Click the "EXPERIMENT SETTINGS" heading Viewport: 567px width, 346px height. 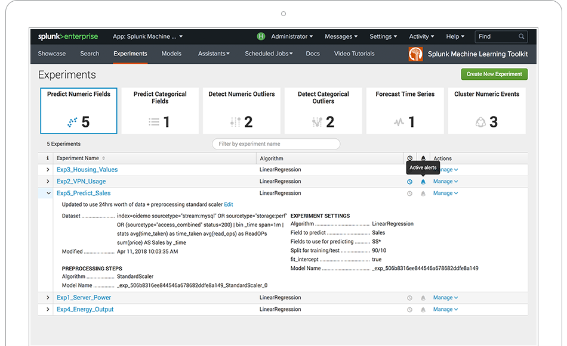click(321, 216)
